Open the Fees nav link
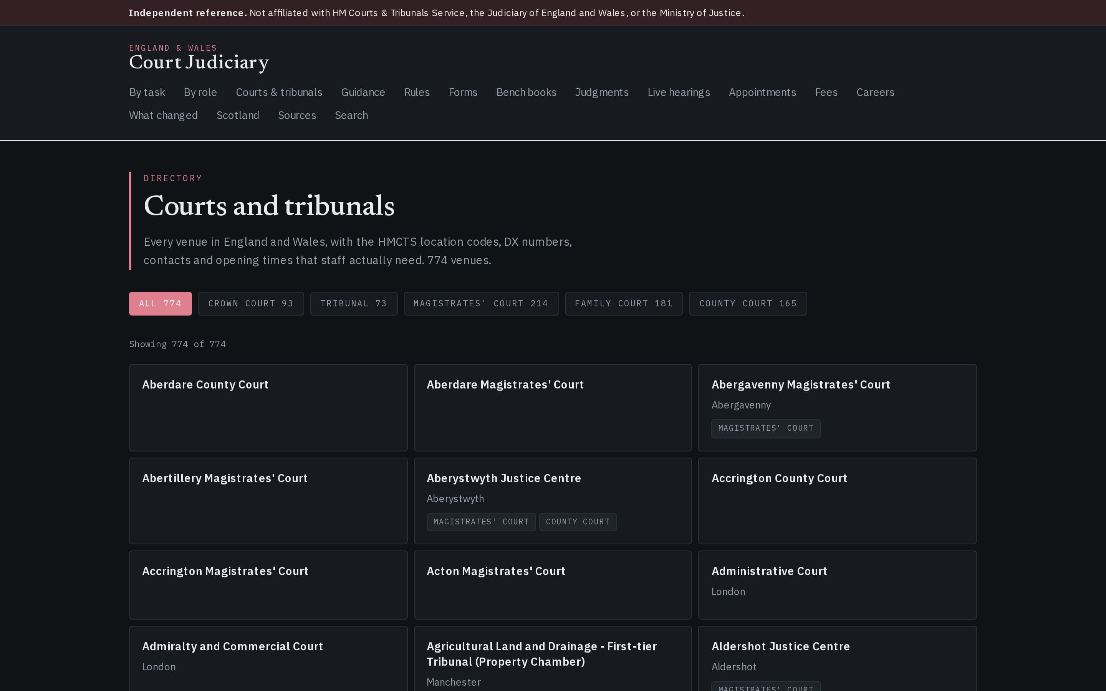The width and height of the screenshot is (1106, 691). pos(826,92)
